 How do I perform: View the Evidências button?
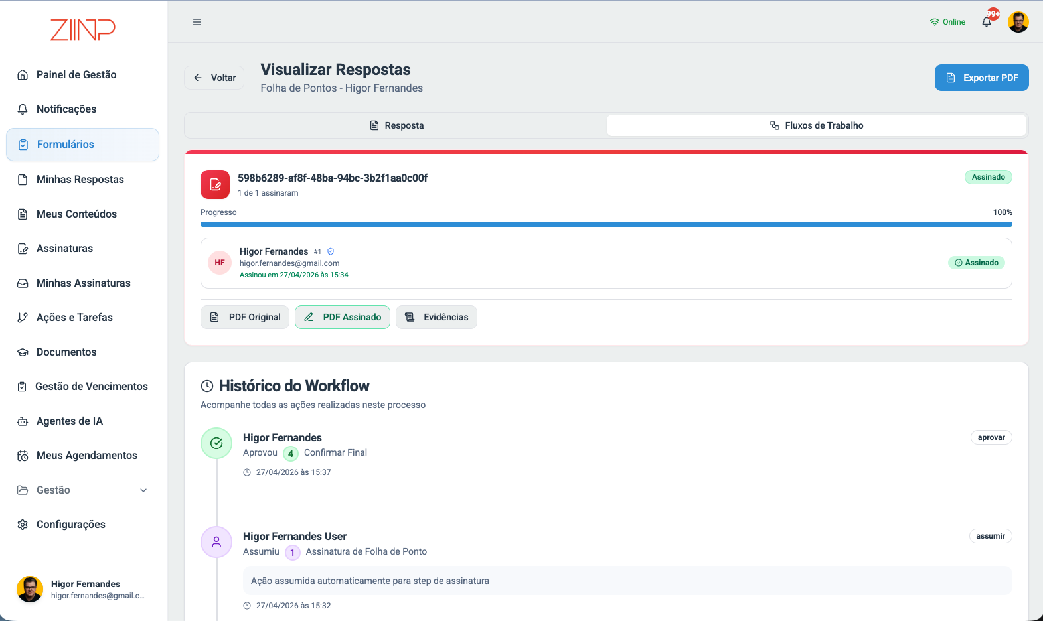coord(436,317)
